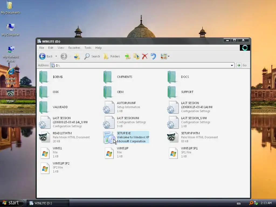Maximize the WINLITE (D:) window

(x=234, y=40)
